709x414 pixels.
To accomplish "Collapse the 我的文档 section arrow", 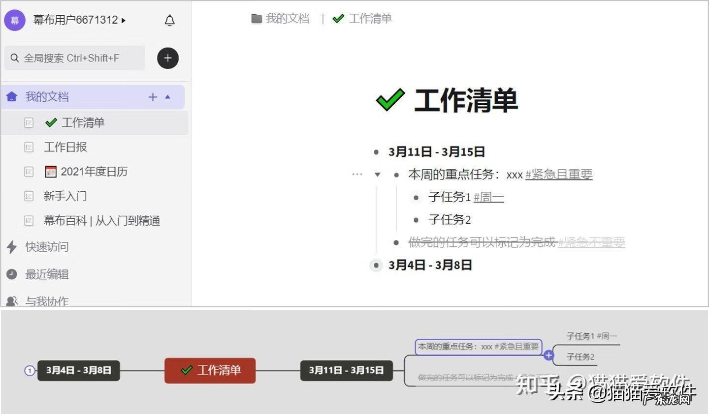I will click(167, 97).
